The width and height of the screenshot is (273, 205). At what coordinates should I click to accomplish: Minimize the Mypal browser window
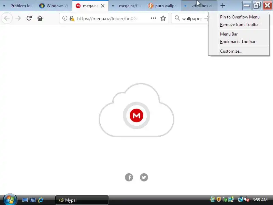click(x=247, y=5)
